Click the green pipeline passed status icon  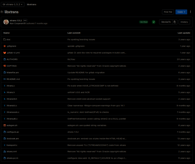coord(154,22)
